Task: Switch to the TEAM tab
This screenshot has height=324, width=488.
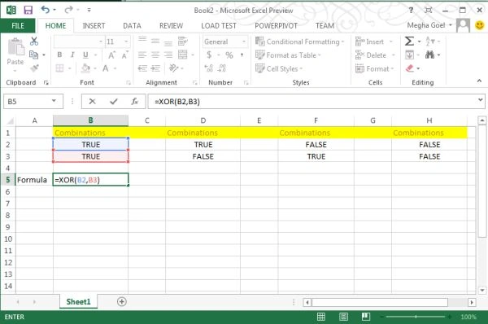Action: 325,25
